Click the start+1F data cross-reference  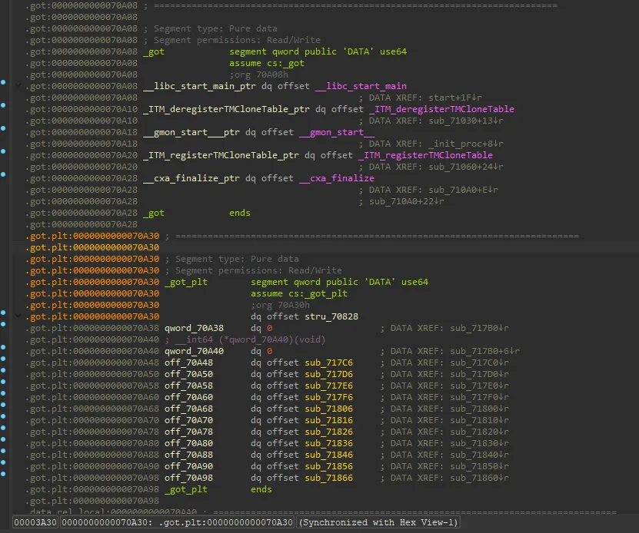coord(454,98)
